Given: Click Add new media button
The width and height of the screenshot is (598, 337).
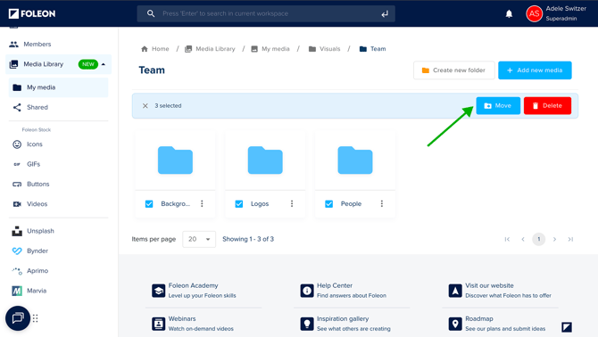Looking at the screenshot, I should [x=535, y=70].
